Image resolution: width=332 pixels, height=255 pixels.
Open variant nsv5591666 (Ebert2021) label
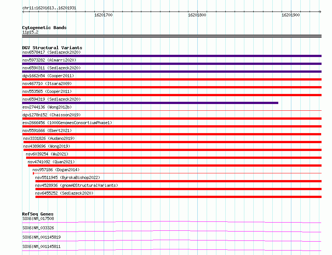pyautogui.click(x=47, y=130)
